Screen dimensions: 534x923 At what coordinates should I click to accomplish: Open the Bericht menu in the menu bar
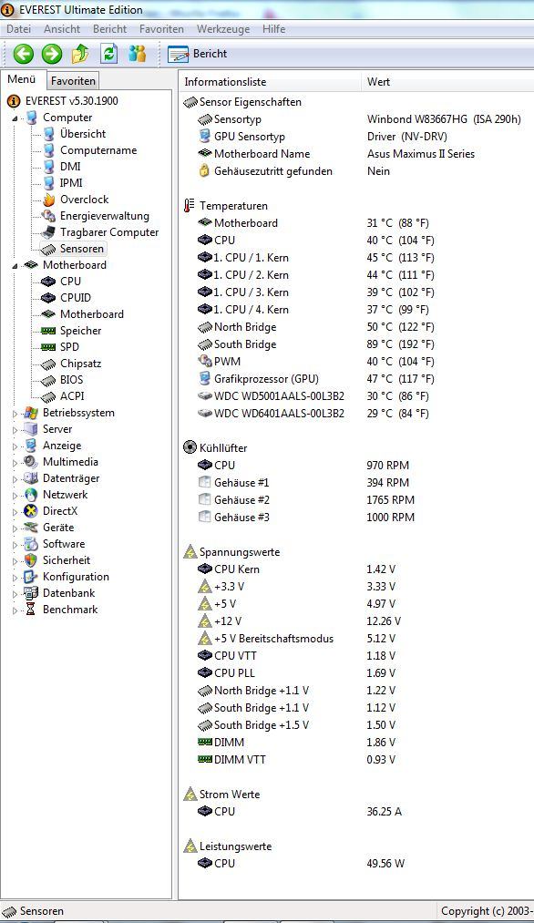pos(109,29)
